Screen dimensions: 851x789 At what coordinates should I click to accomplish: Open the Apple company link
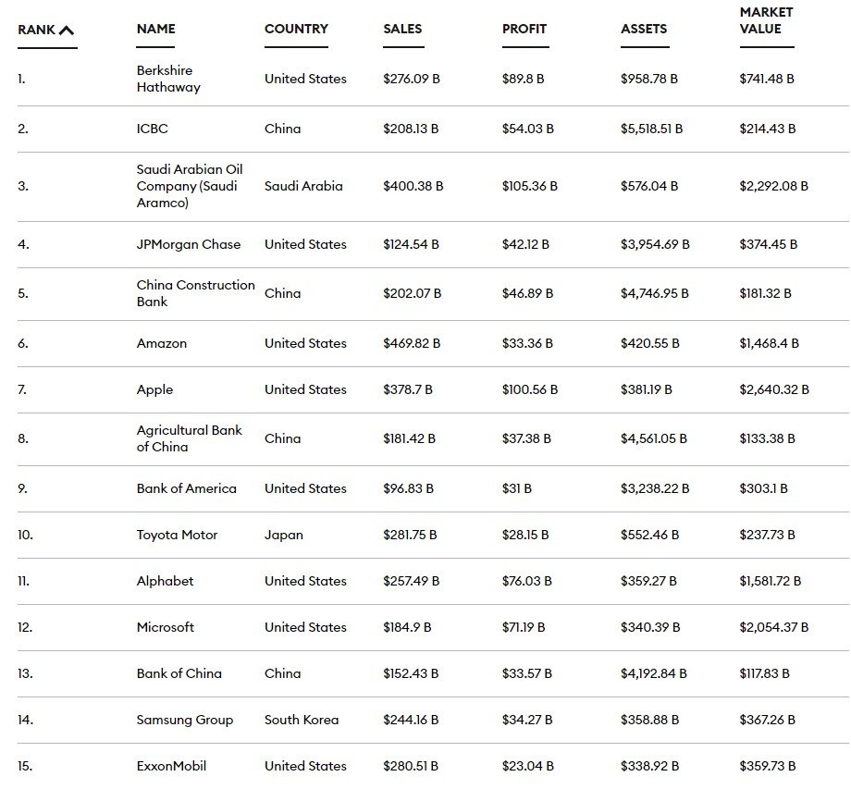pos(154,389)
